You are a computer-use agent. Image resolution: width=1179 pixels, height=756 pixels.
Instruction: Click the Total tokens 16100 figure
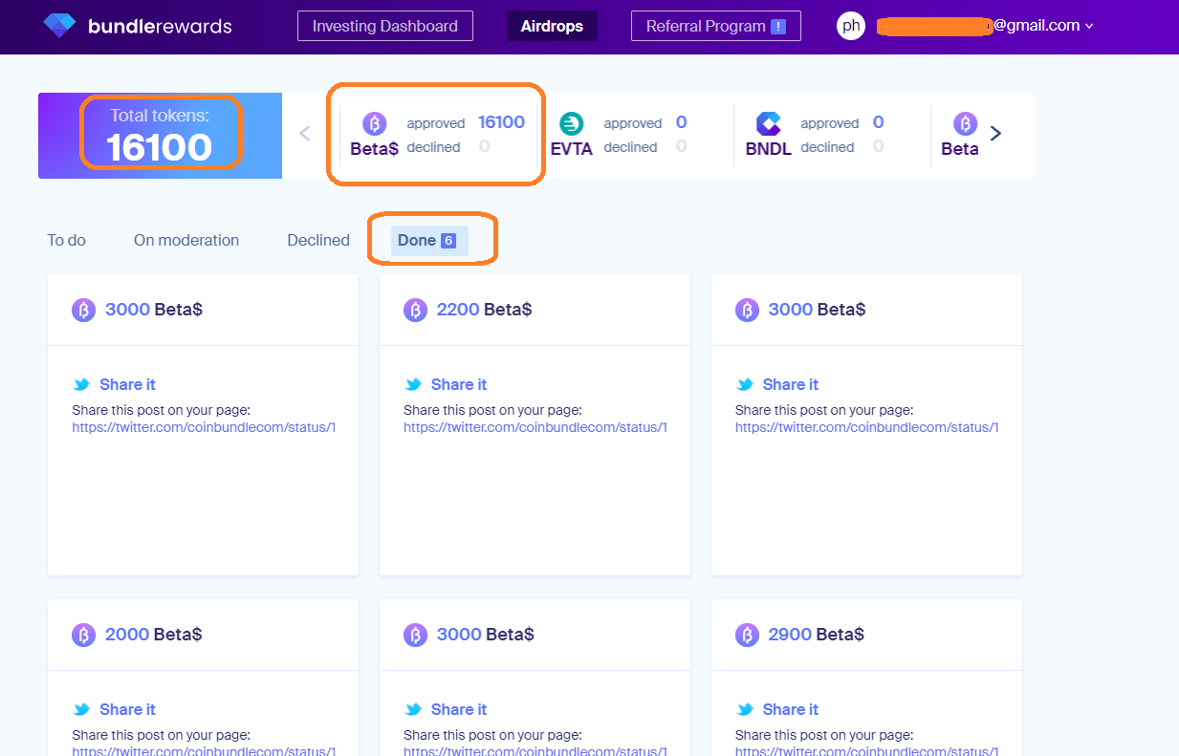point(159,147)
